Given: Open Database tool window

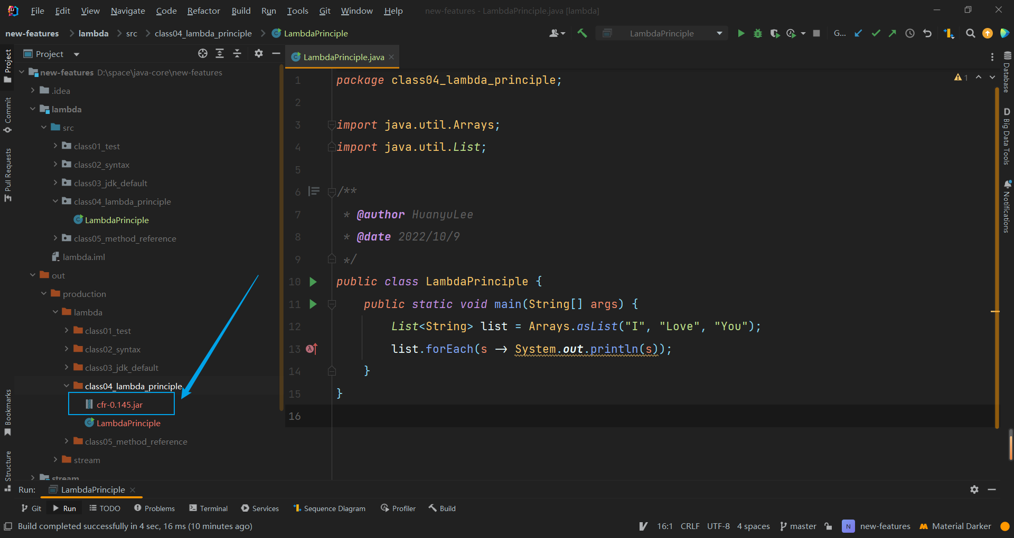Looking at the screenshot, I should pos(1007,72).
